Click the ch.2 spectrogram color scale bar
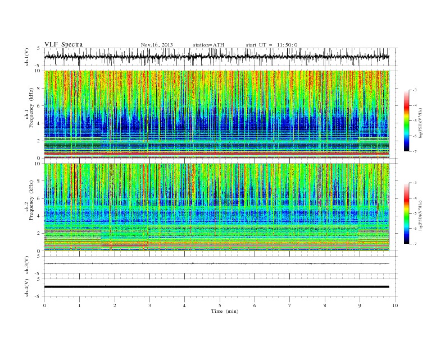 pos(406,214)
